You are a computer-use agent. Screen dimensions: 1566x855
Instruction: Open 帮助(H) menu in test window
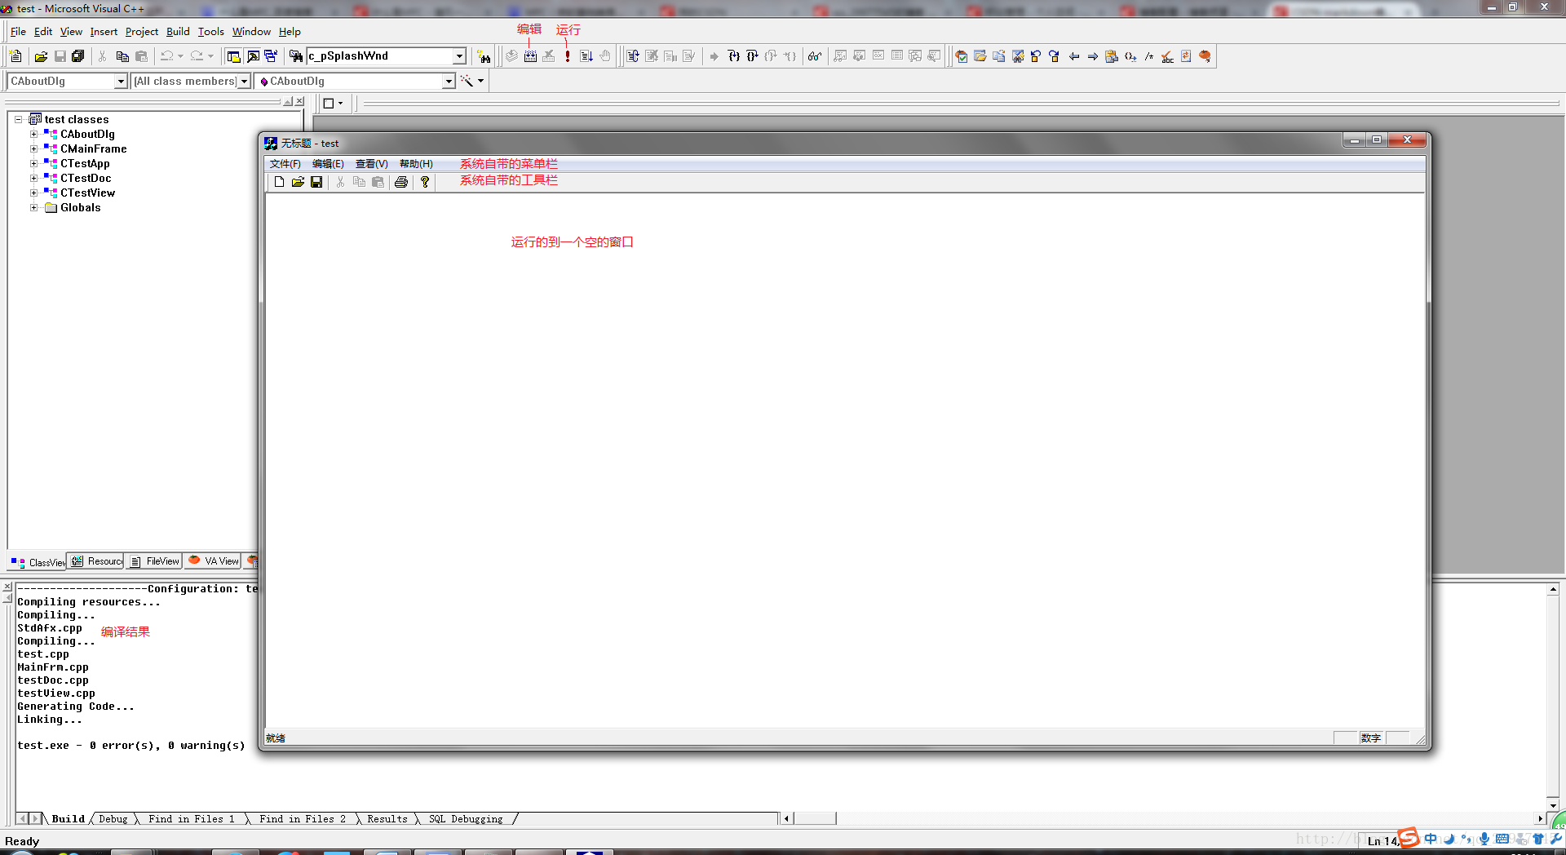(416, 164)
